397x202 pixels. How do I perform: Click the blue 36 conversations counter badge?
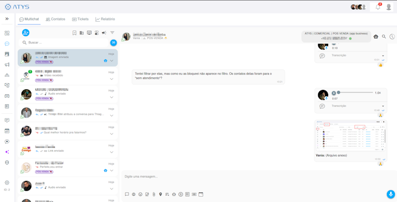click(113, 43)
